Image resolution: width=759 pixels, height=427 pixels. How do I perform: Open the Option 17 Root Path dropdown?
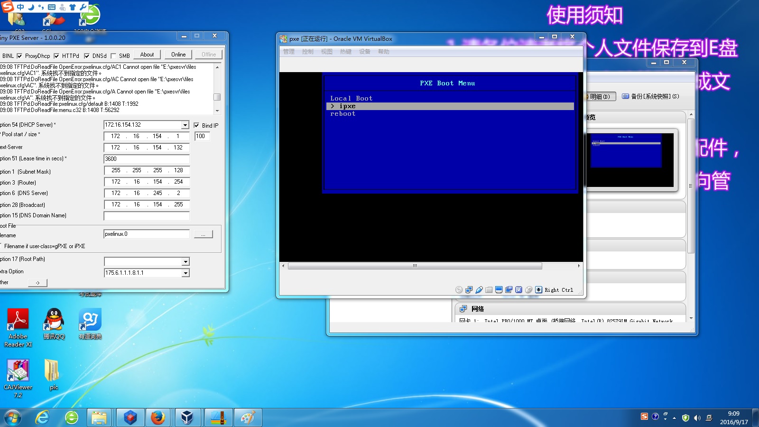[x=185, y=261]
